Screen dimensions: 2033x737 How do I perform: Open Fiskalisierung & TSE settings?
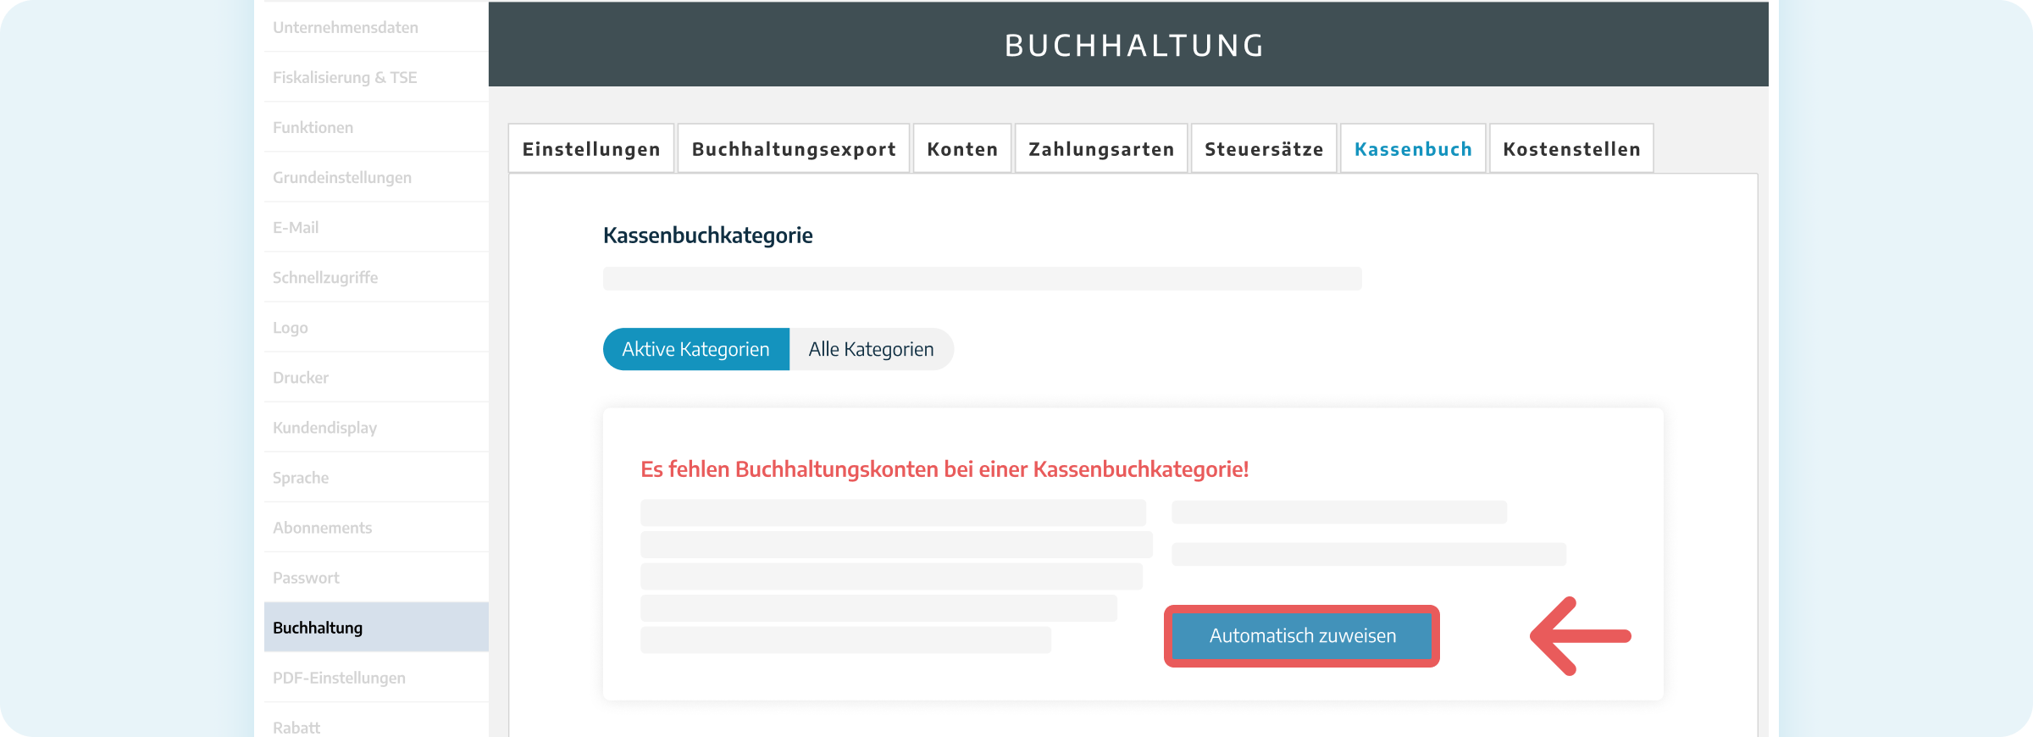click(x=376, y=77)
